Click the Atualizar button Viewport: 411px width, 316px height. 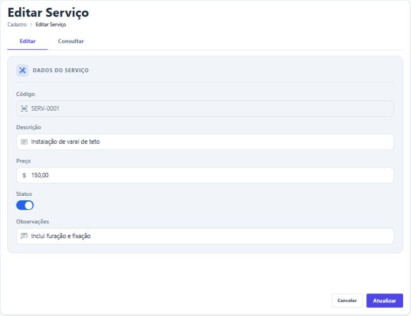[384, 301]
